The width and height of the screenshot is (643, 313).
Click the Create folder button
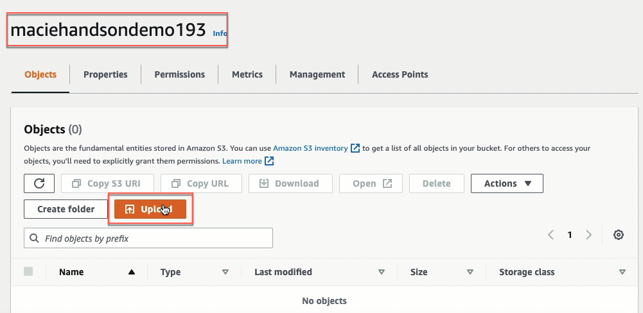click(66, 209)
